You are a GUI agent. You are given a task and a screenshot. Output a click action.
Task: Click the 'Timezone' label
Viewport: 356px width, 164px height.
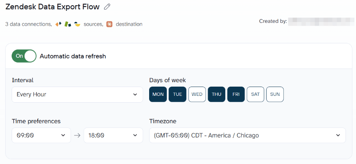click(x=163, y=121)
